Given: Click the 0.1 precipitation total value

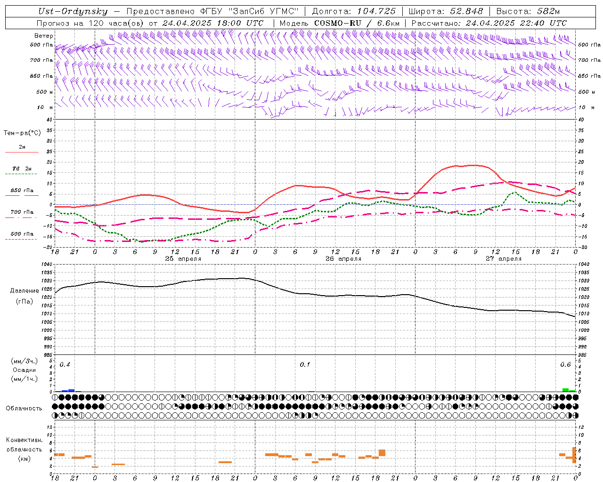Looking at the screenshot, I should pos(305,365).
